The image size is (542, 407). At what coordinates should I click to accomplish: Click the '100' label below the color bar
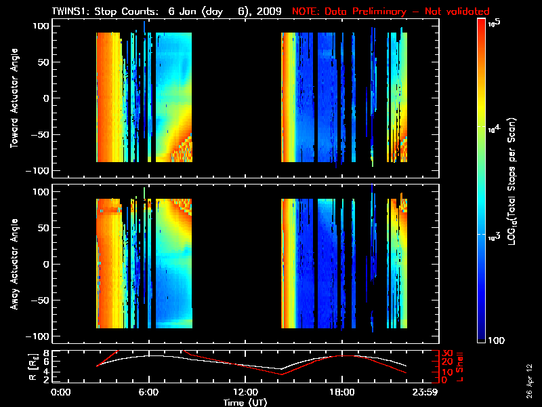497,339
